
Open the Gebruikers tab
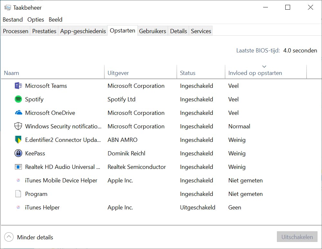tap(153, 31)
